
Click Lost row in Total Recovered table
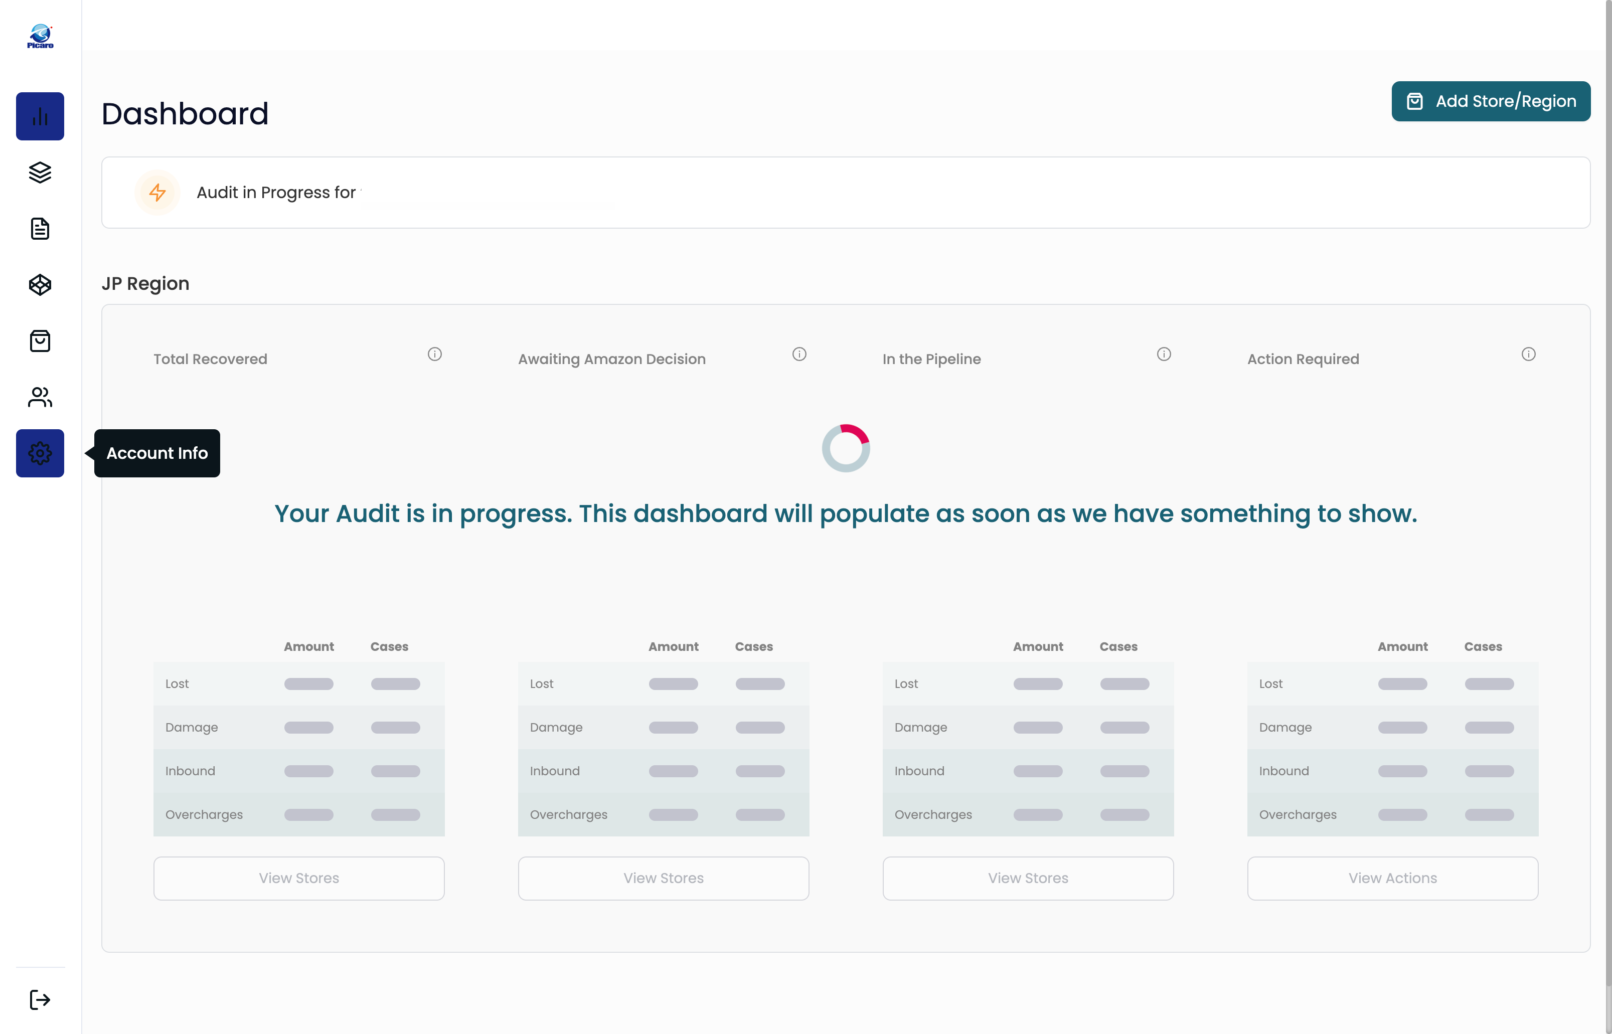pyautogui.click(x=299, y=683)
